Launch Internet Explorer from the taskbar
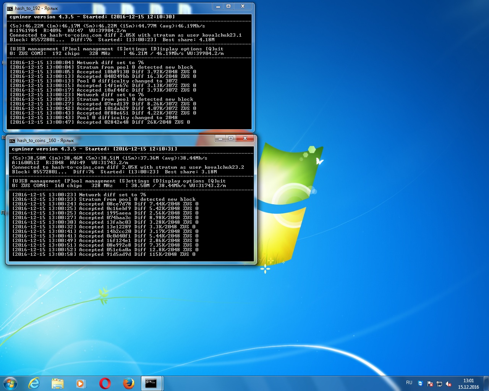Image resolution: width=489 pixels, height=391 pixels. pos(34,383)
